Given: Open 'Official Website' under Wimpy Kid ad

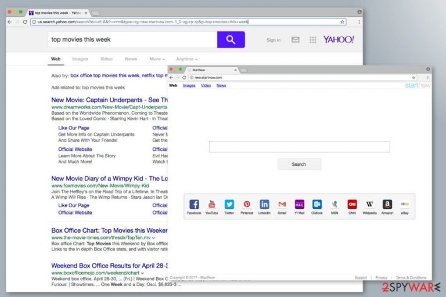Looking at the screenshot, I should coord(75,212).
